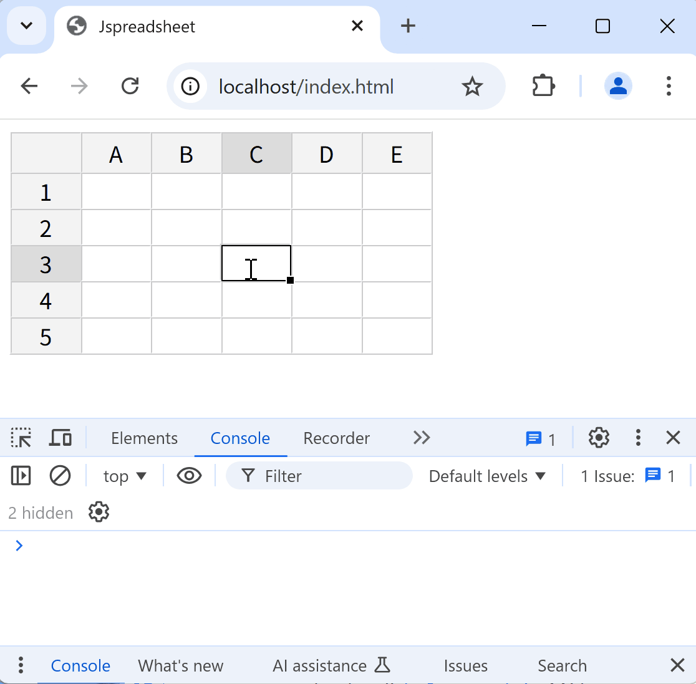This screenshot has height=684, width=696.
Task: Open the top frame context dropdown
Action: pyautogui.click(x=124, y=476)
